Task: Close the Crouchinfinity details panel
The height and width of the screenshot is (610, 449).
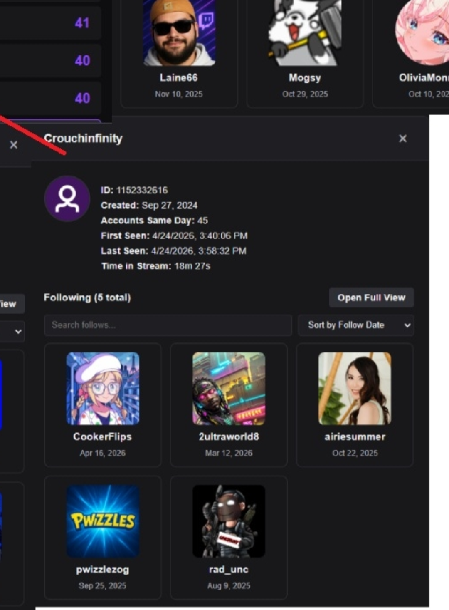Action: coord(402,139)
